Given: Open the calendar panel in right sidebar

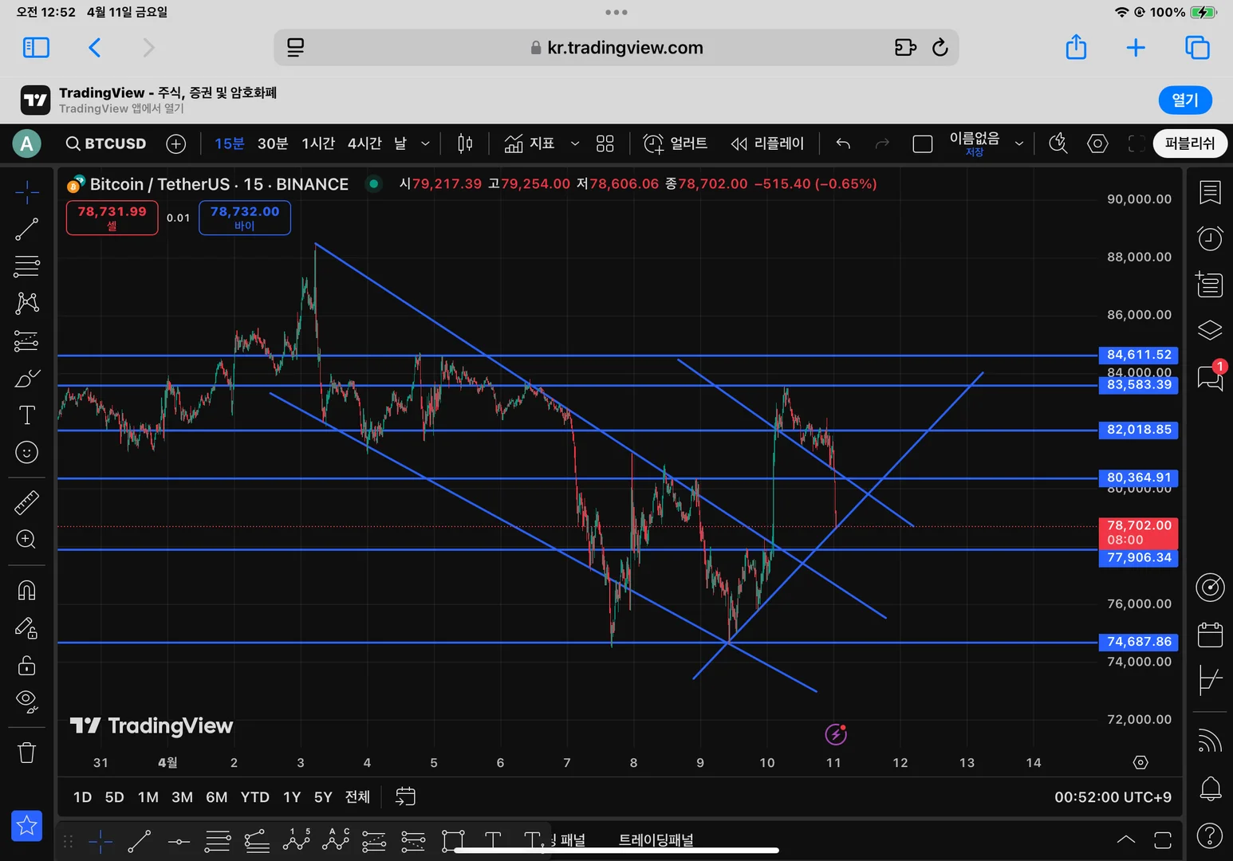Looking at the screenshot, I should tap(1210, 635).
